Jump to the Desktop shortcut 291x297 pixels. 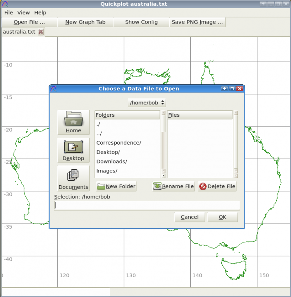[x=73, y=150]
